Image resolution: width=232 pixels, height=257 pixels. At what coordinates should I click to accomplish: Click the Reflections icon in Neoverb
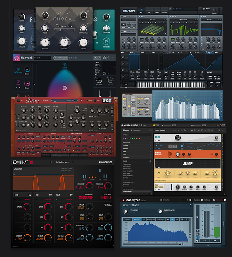(x=18, y=69)
